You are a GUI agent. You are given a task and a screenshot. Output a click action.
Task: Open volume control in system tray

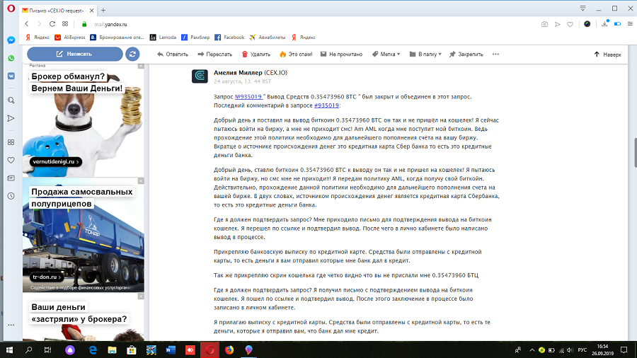pyautogui.click(x=570, y=350)
